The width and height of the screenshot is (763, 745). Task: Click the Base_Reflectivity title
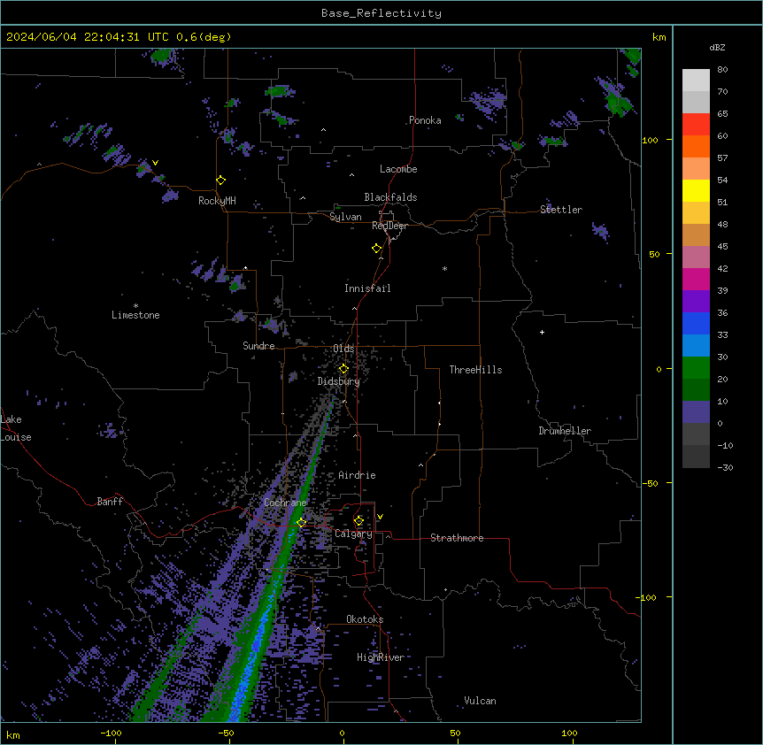tap(381, 13)
